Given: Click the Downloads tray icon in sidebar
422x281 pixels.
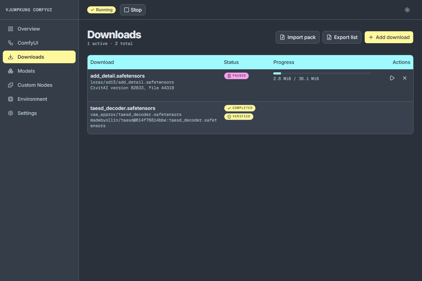Looking at the screenshot, I should coord(11,57).
